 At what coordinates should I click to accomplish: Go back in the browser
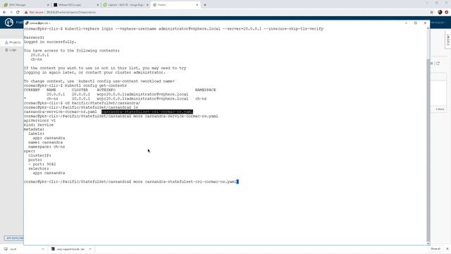click(x=4, y=12)
